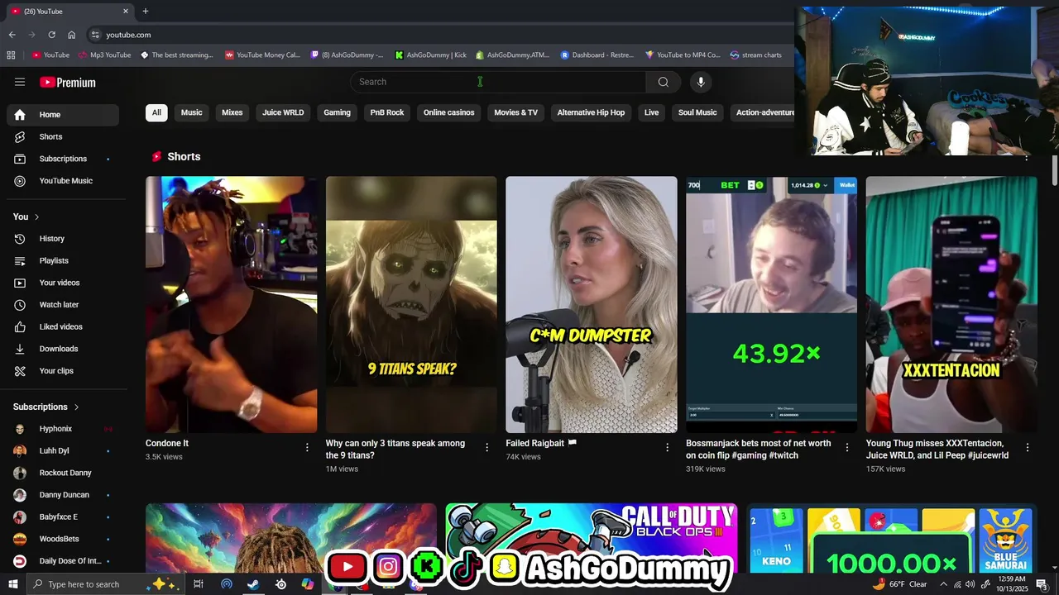Screen dimensions: 1059x595
Task: Open options menu for Young Thug short
Action: tap(1028, 447)
